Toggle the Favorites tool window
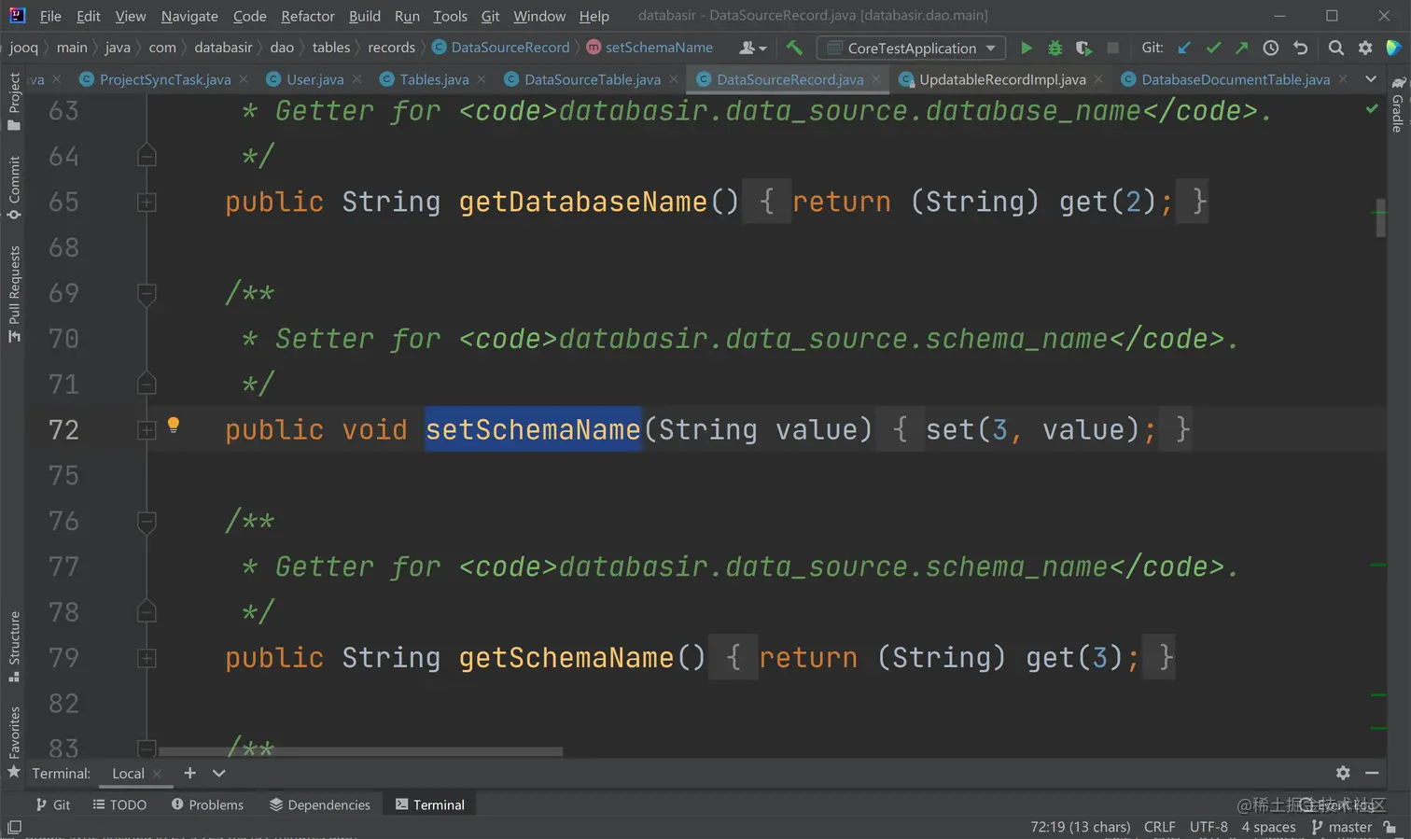 14,741
